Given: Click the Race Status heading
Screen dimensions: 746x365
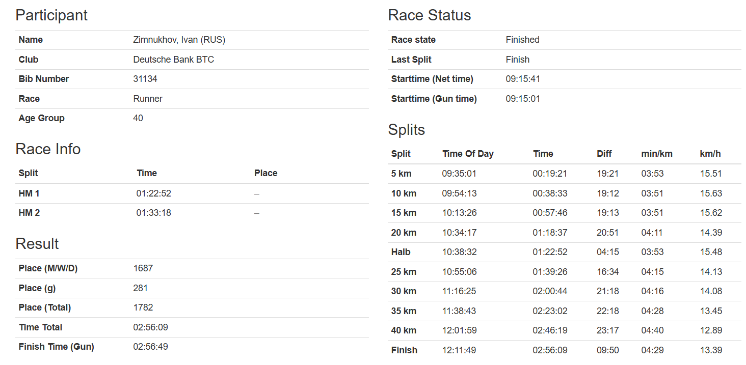Looking at the screenshot, I should coord(429,15).
